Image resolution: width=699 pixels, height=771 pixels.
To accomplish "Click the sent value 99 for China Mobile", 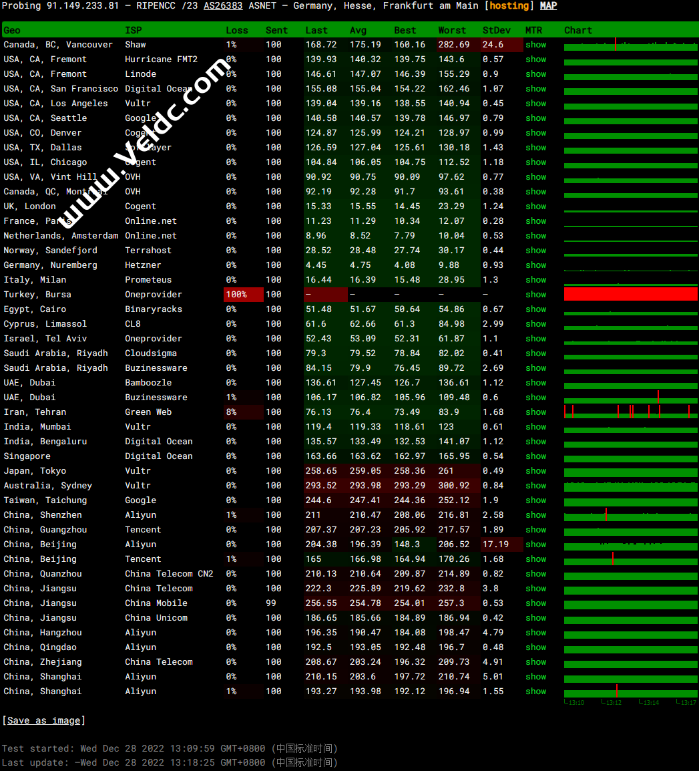I will click(271, 603).
